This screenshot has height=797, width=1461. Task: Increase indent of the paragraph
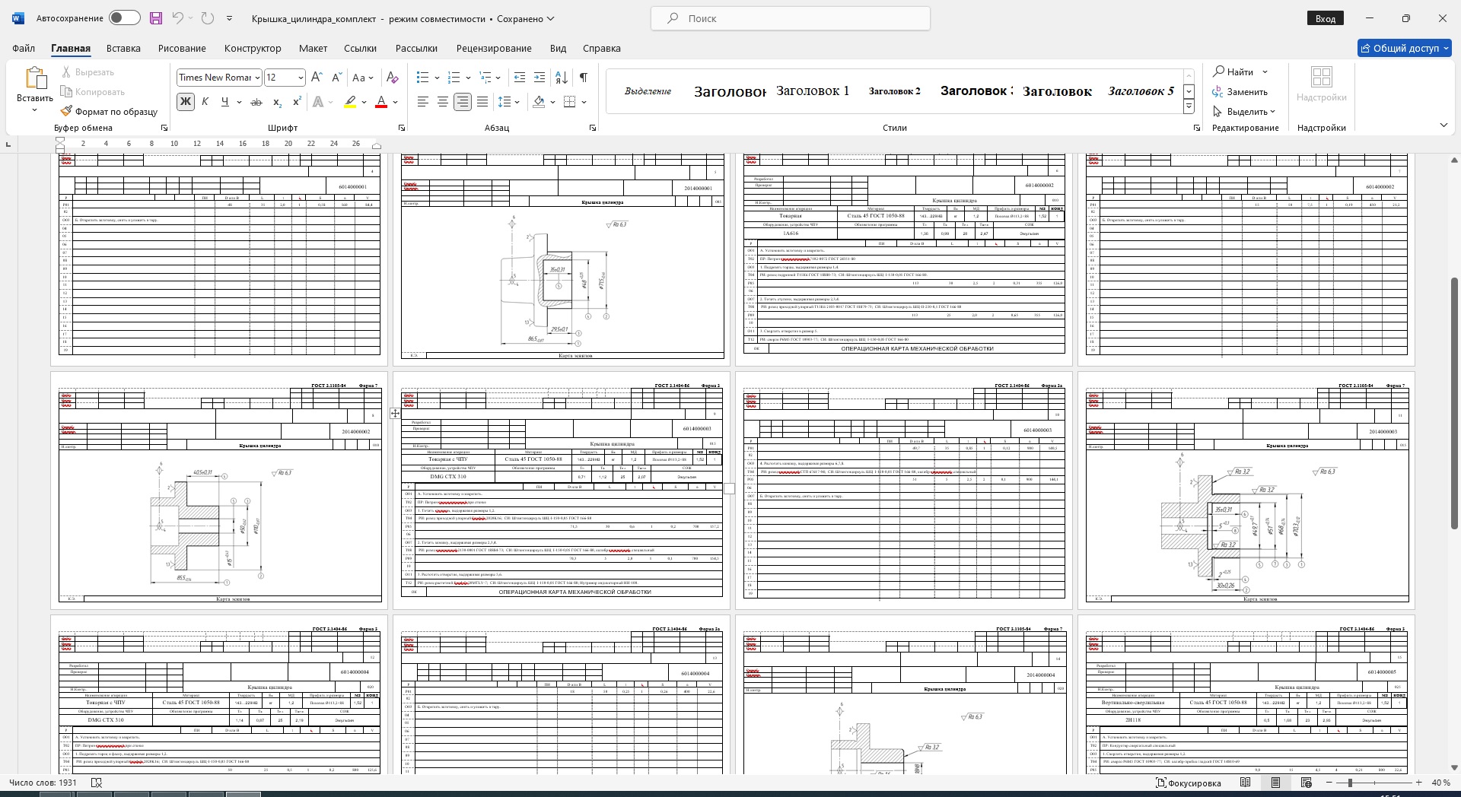pos(540,78)
